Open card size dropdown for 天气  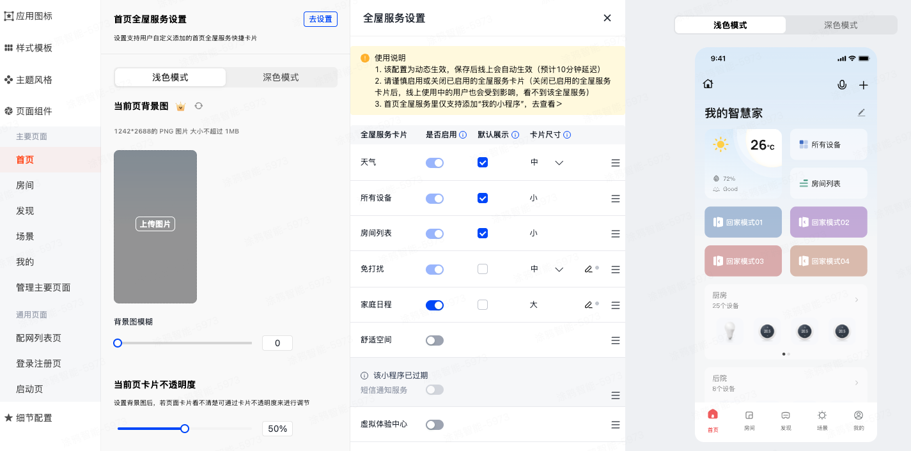pos(559,163)
